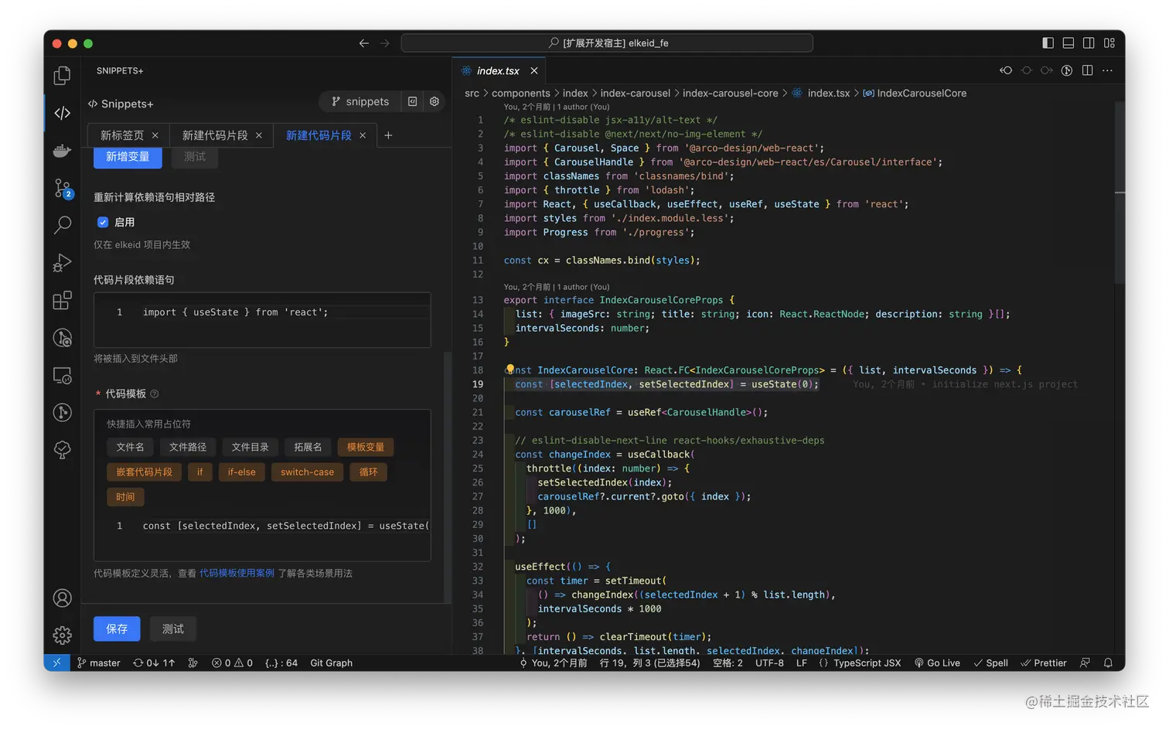Expand the components breadcrumb

(521, 94)
